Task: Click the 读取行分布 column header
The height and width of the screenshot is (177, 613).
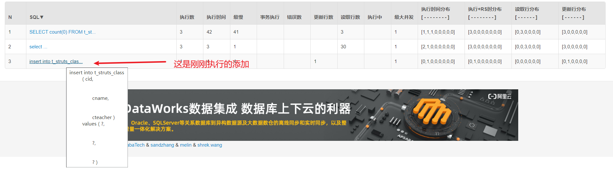Action: coord(527,13)
